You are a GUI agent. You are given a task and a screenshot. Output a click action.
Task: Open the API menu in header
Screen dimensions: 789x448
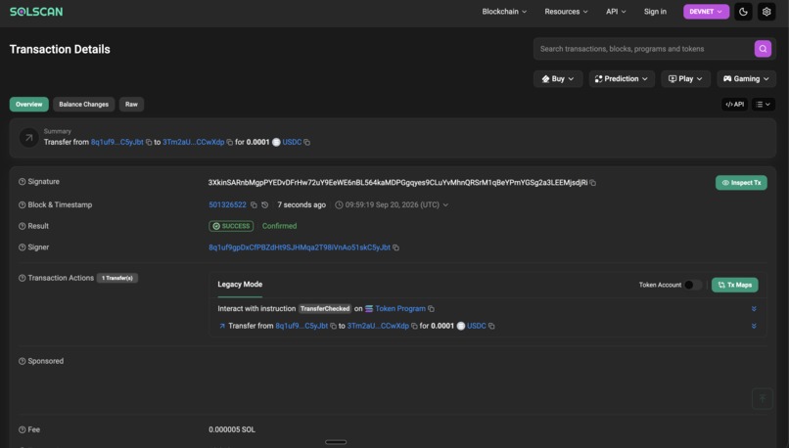616,12
